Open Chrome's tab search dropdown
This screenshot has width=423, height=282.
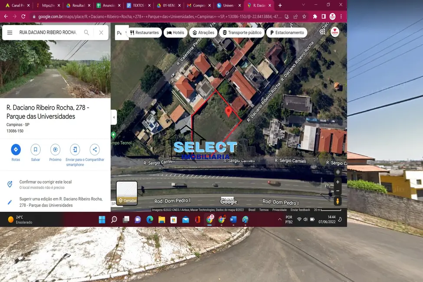303,5
